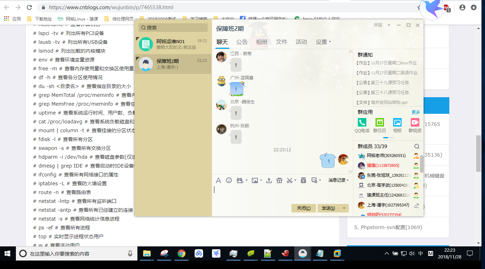Select member 猿猿(1115872605)
This screenshot has width=485, height=269.
pos(388,165)
